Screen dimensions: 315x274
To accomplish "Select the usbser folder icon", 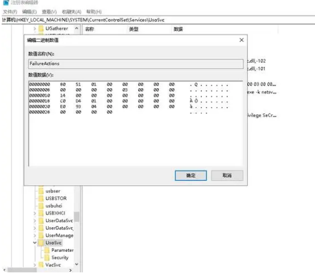I will coord(41,191).
